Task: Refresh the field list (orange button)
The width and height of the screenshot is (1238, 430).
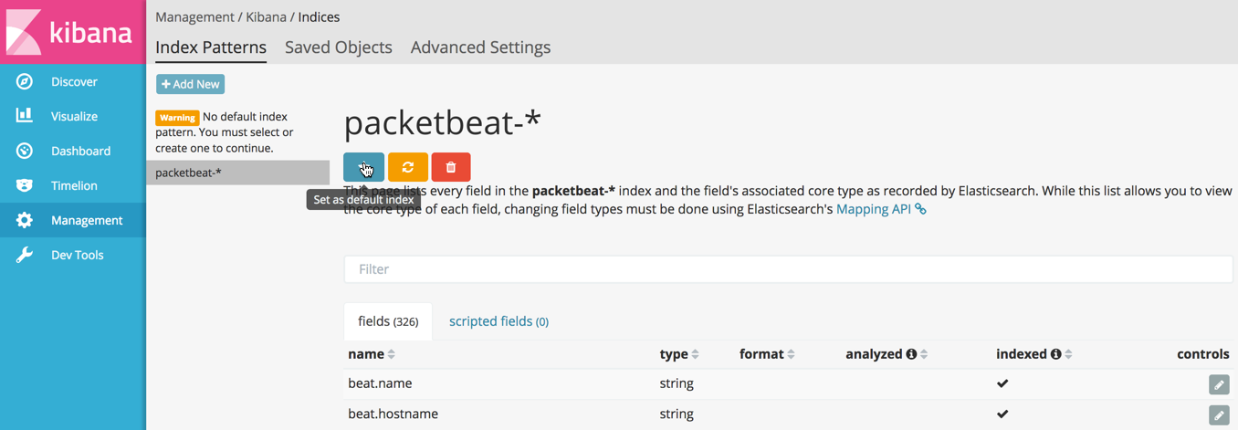Action: click(x=408, y=167)
